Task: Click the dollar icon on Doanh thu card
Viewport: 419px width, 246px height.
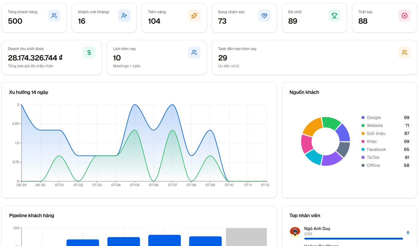Action: coord(89,52)
